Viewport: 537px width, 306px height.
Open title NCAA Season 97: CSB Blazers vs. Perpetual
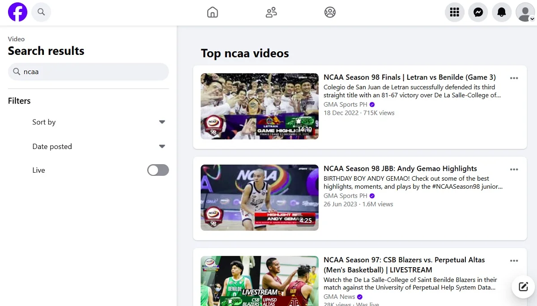click(404, 265)
